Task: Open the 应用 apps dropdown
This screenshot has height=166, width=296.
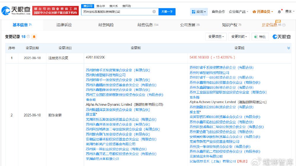Action: click(199, 12)
